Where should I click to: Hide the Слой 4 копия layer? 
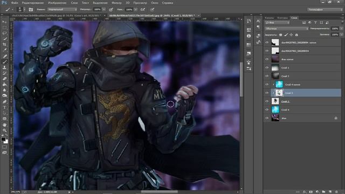[267, 85]
